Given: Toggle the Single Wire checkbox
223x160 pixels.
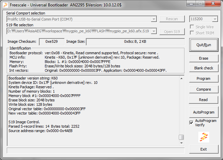Looking at the screenshot, I should 192,27.
